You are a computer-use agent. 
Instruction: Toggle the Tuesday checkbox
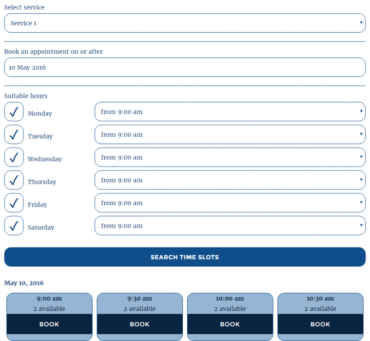point(14,135)
